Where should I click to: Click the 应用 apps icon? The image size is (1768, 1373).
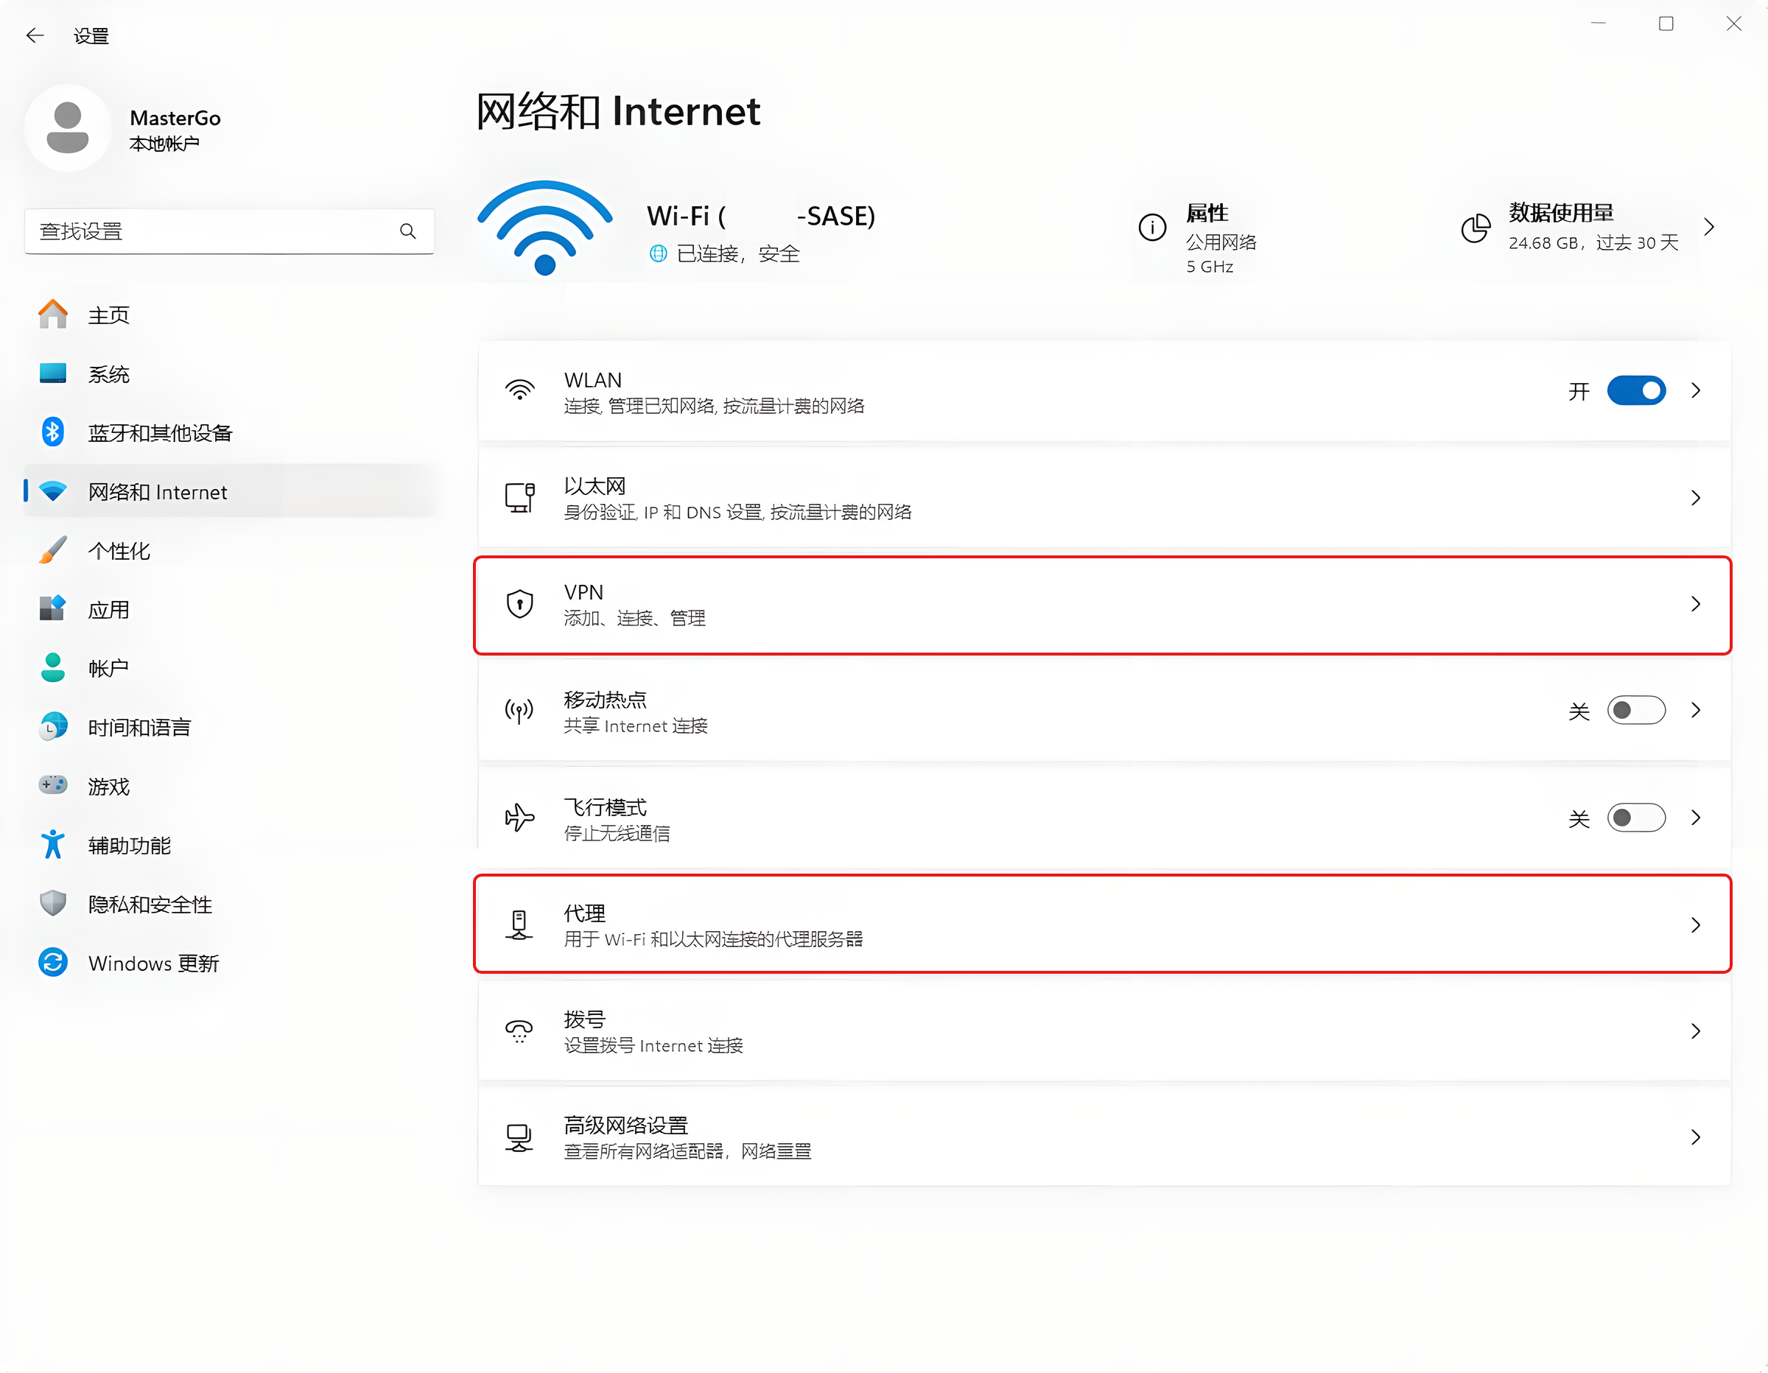54,608
